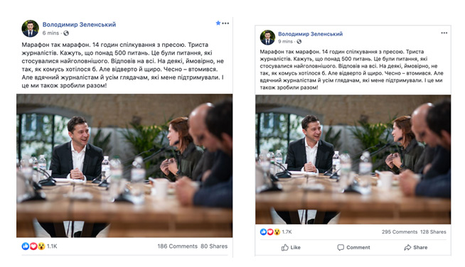
Task: Click the Share button on right post
Action: point(416,247)
